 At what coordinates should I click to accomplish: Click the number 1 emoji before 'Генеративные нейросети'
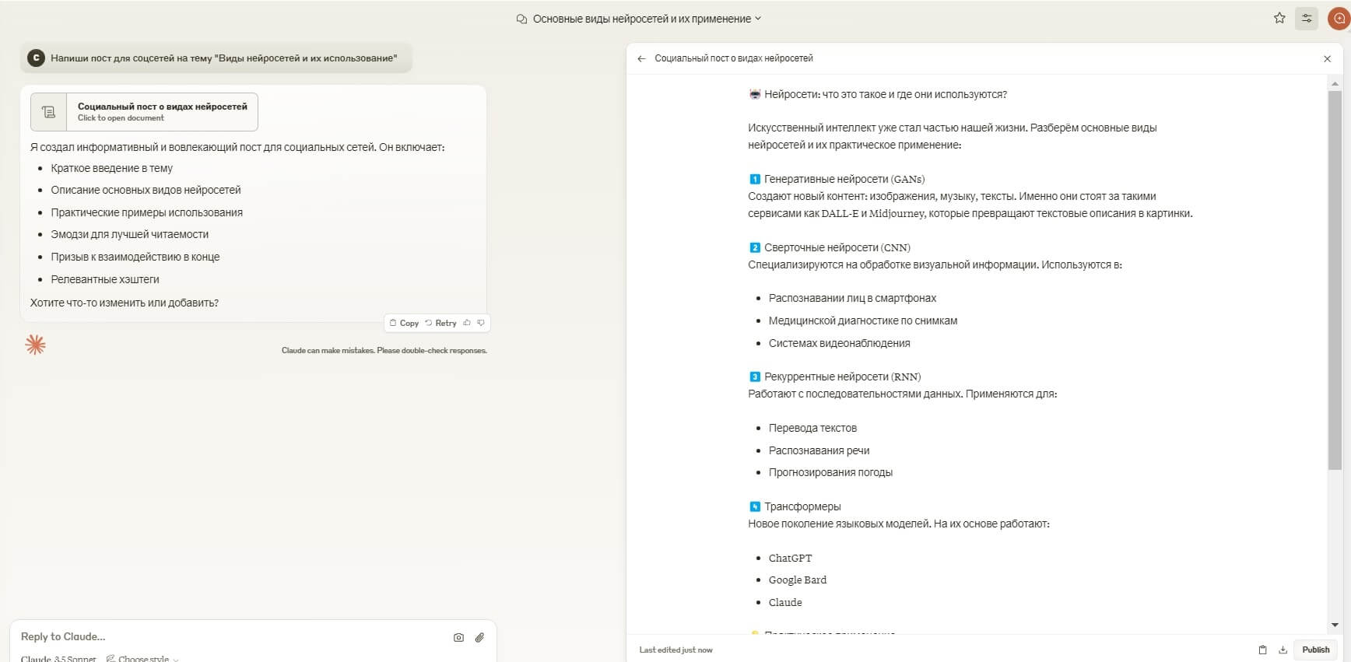click(x=754, y=179)
